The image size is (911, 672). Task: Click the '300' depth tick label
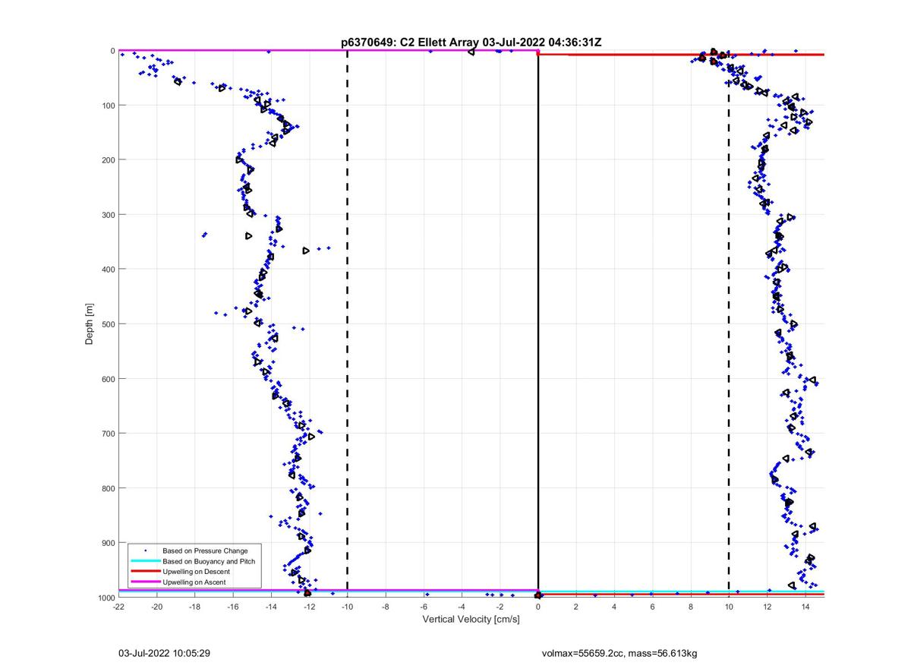[x=108, y=214]
